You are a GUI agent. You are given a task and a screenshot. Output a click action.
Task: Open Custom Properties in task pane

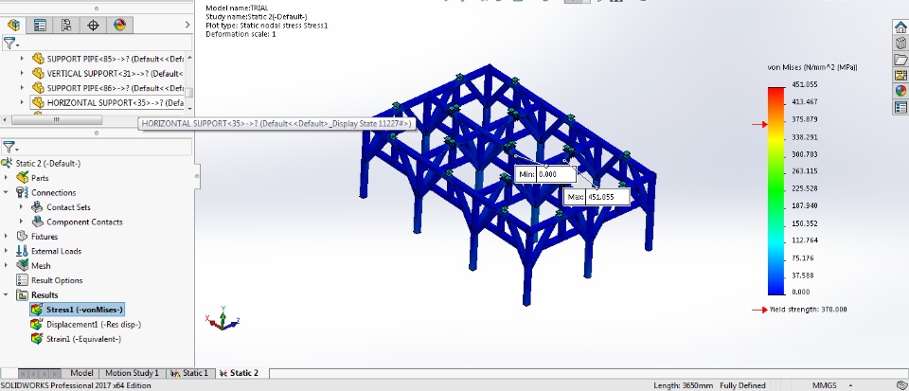(x=900, y=107)
